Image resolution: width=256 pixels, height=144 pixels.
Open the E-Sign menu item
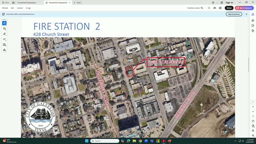pos(28,8)
